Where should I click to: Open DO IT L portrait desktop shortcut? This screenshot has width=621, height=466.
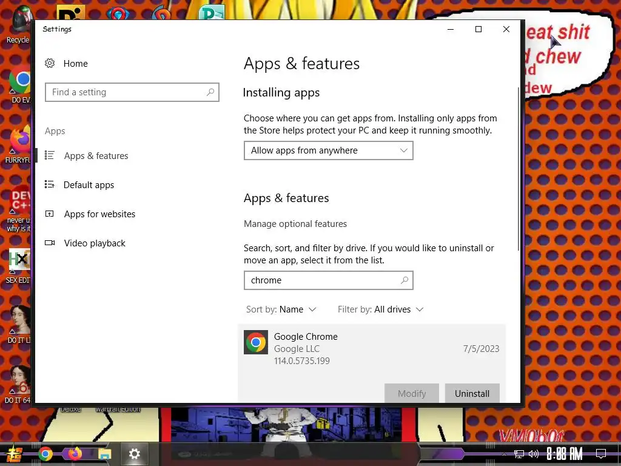point(19,324)
